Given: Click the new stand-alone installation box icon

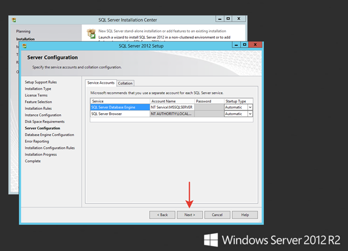Looking at the screenshot, I should click(x=91, y=34).
